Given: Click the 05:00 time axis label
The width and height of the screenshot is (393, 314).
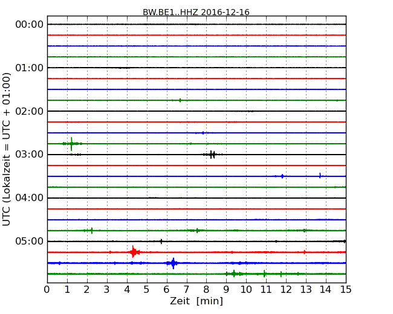Looking at the screenshot, I should pyautogui.click(x=30, y=241).
